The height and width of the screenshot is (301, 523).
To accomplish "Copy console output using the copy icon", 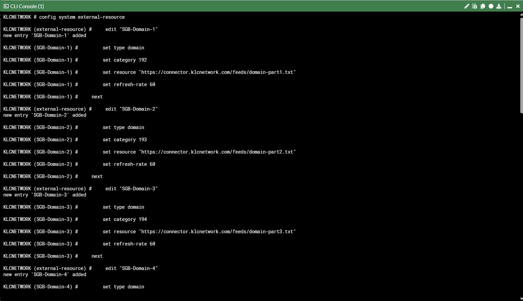I will [483, 6].
